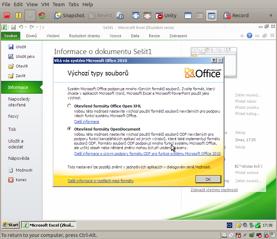This screenshot has height=239, width=277.
Task: Select Nový in the backstage menu
Action: click(x=13, y=116)
